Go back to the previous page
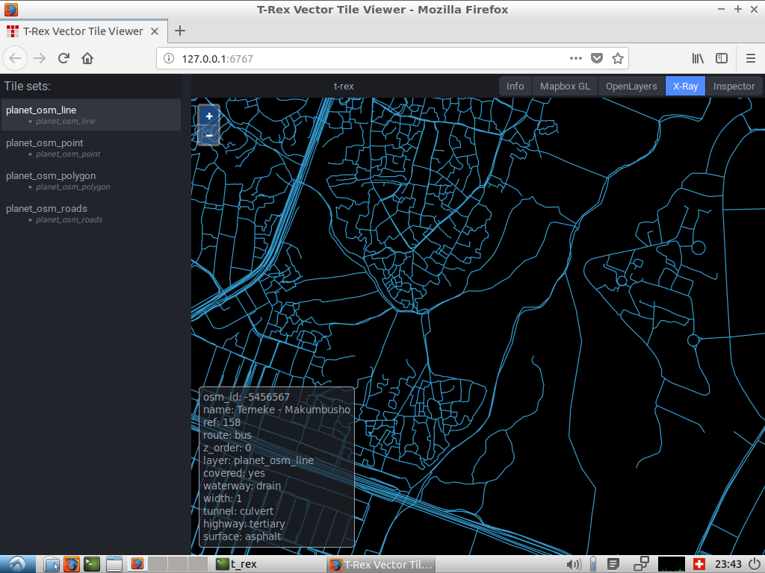Image resolution: width=765 pixels, height=573 pixels. [x=15, y=58]
